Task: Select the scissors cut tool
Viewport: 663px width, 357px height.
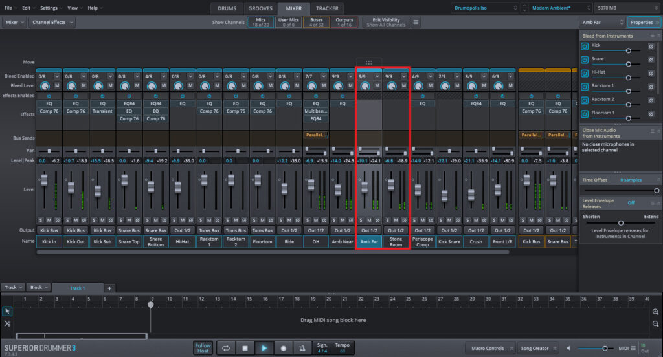Action: coord(7,323)
